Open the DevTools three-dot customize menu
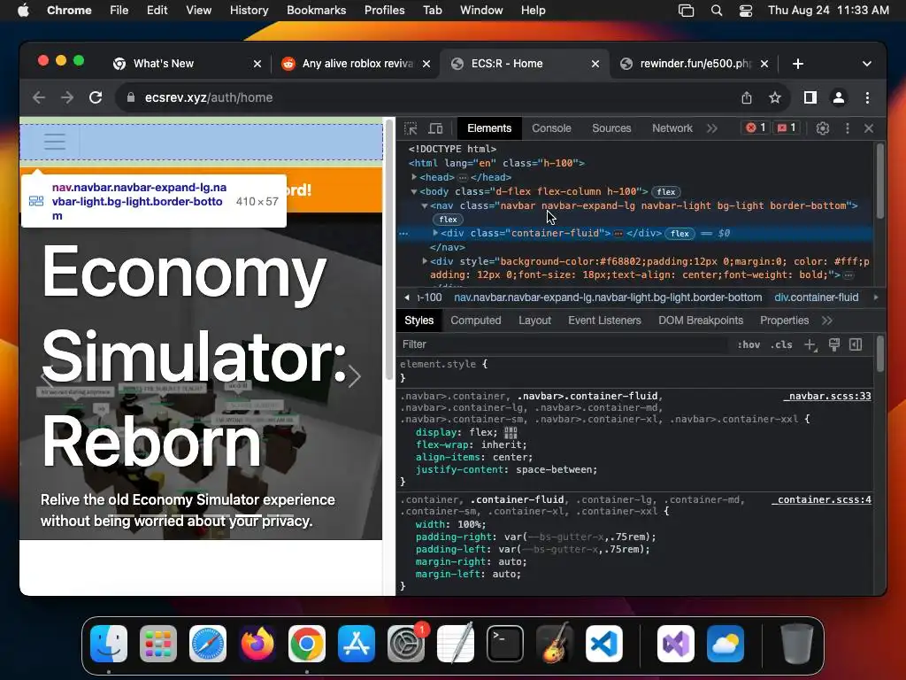The height and width of the screenshot is (680, 906). pos(847,128)
